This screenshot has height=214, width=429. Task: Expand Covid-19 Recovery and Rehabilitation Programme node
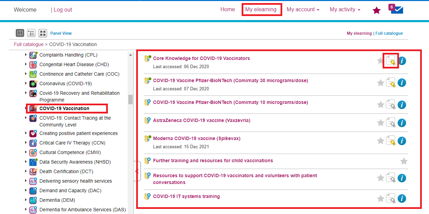coord(26,93)
